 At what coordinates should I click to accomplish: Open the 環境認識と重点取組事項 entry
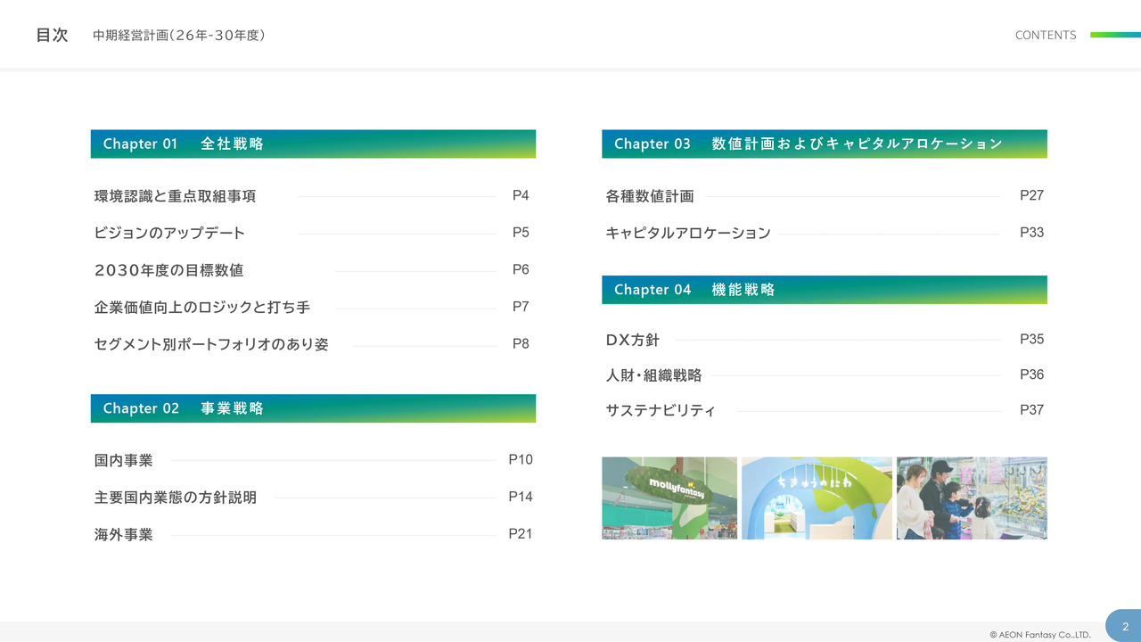(x=176, y=196)
